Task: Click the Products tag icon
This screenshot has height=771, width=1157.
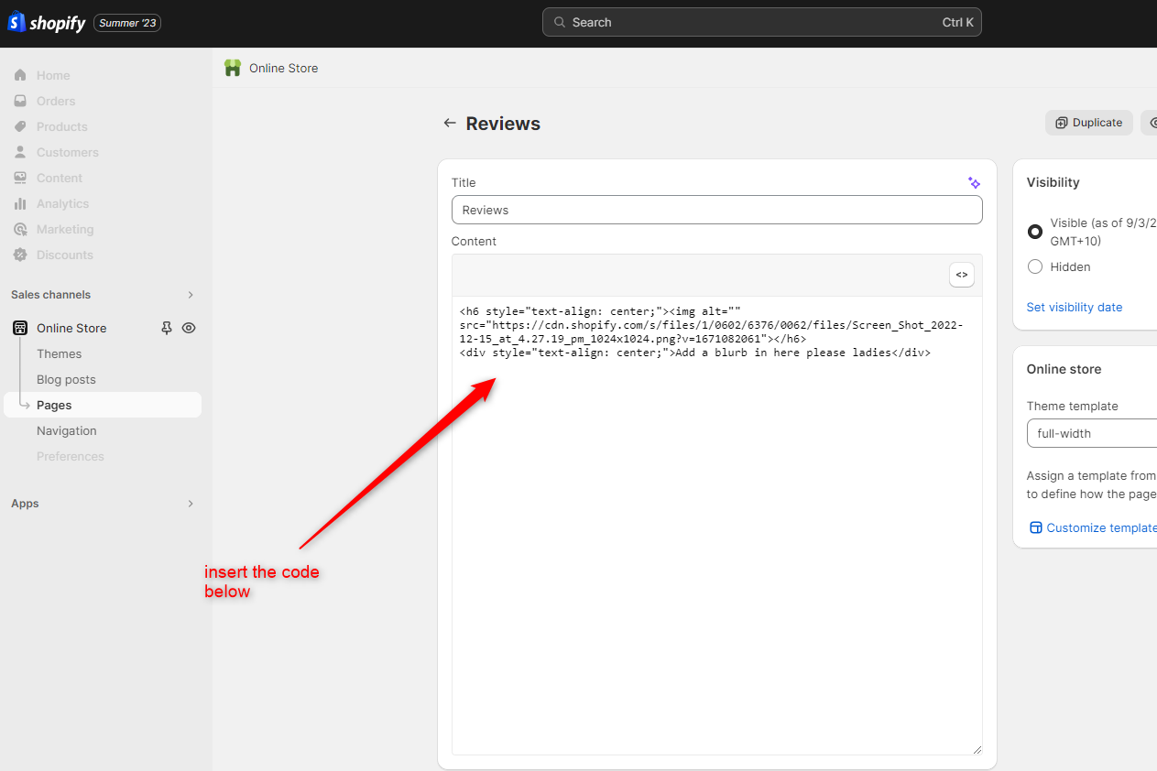Action: click(20, 126)
